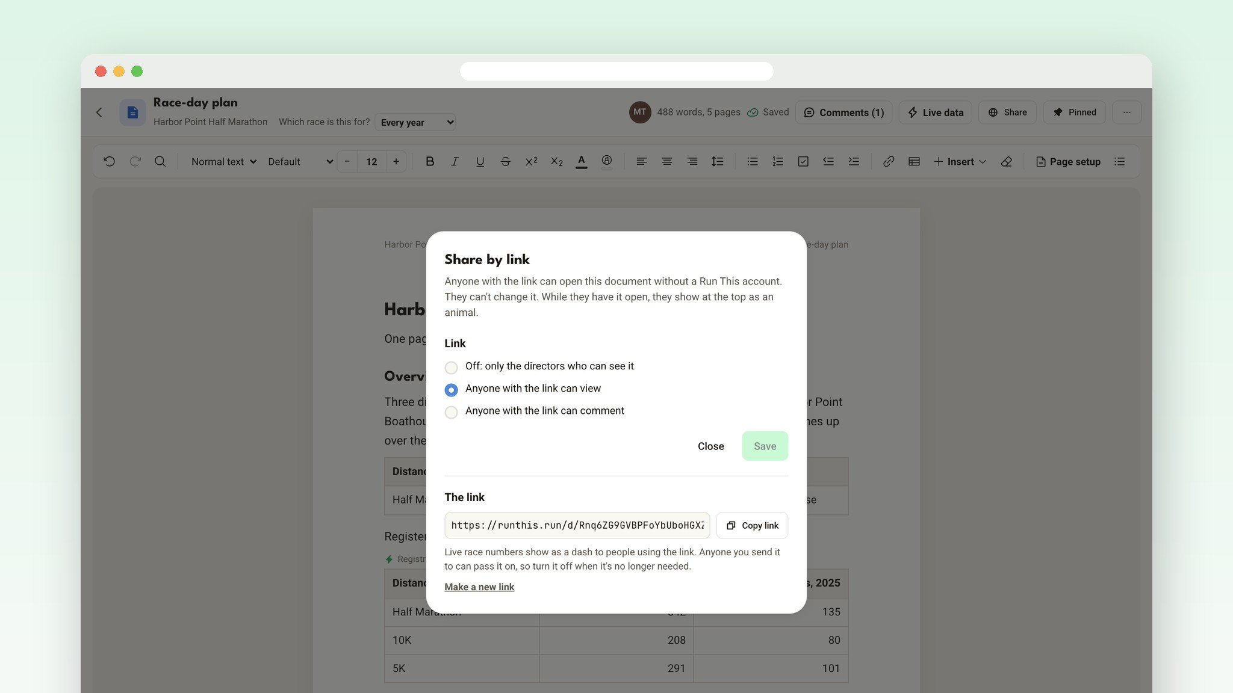Screen dimensions: 1233x693
Task: Insert a table from toolbar
Action: click(914, 161)
